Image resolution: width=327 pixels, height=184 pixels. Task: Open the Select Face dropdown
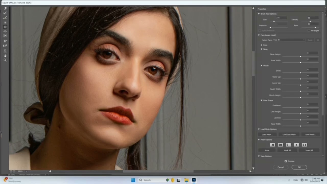[289, 40]
